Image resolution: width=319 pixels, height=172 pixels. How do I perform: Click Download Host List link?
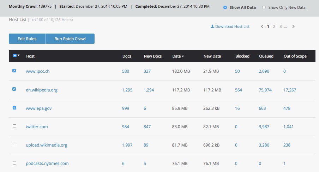[x=230, y=26]
